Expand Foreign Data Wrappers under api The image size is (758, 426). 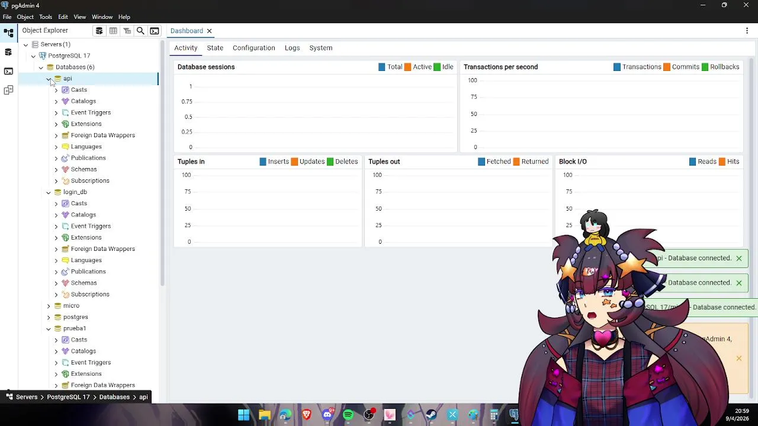pyautogui.click(x=56, y=135)
